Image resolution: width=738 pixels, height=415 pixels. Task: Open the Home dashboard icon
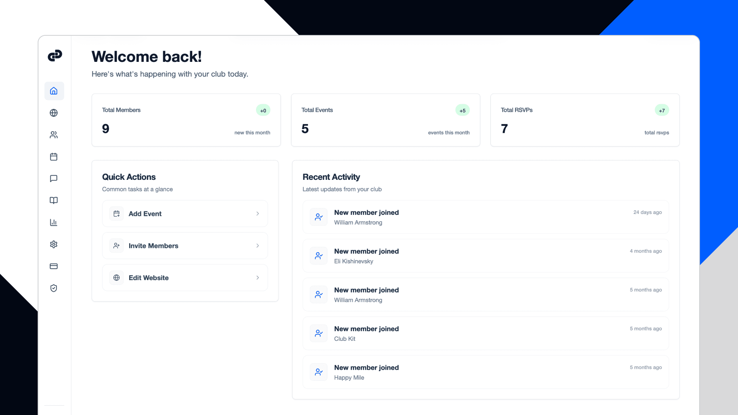(54, 91)
